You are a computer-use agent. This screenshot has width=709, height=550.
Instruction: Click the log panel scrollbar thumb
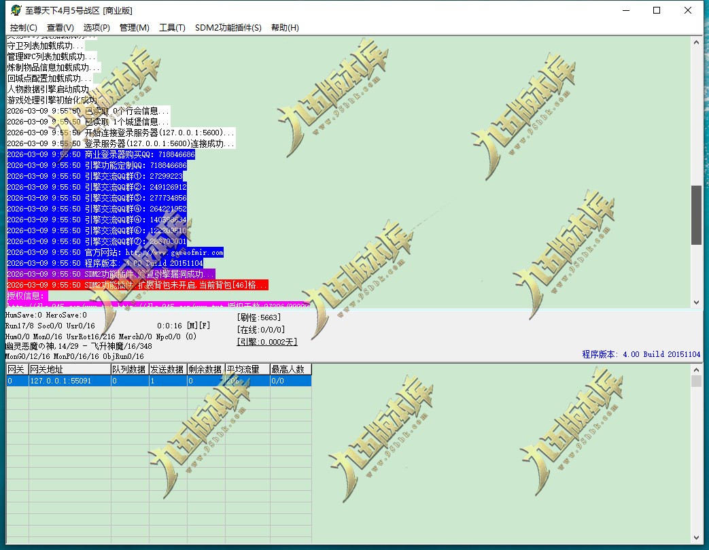696,215
